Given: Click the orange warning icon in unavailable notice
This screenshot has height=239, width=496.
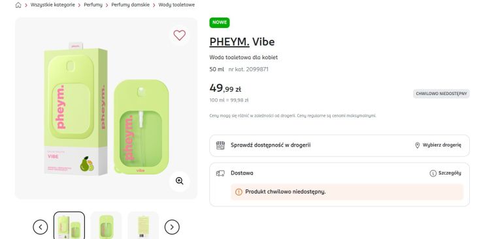Looking at the screenshot, I should point(239,191).
